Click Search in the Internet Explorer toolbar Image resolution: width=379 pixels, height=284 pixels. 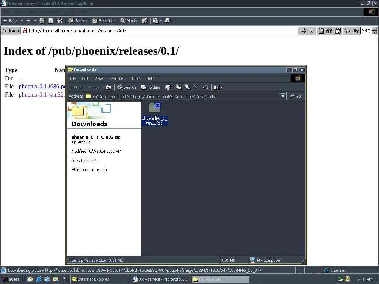[78, 21]
